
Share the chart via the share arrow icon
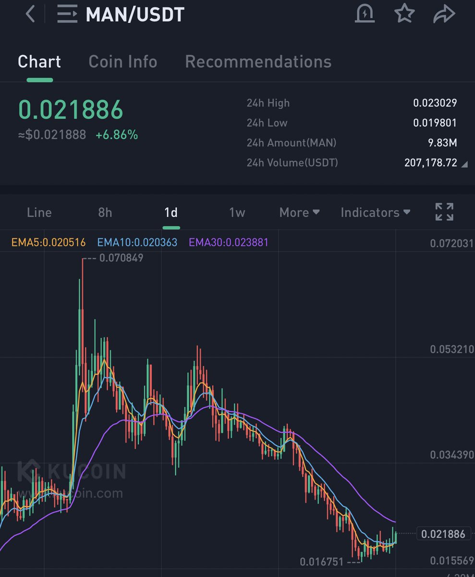click(x=444, y=14)
